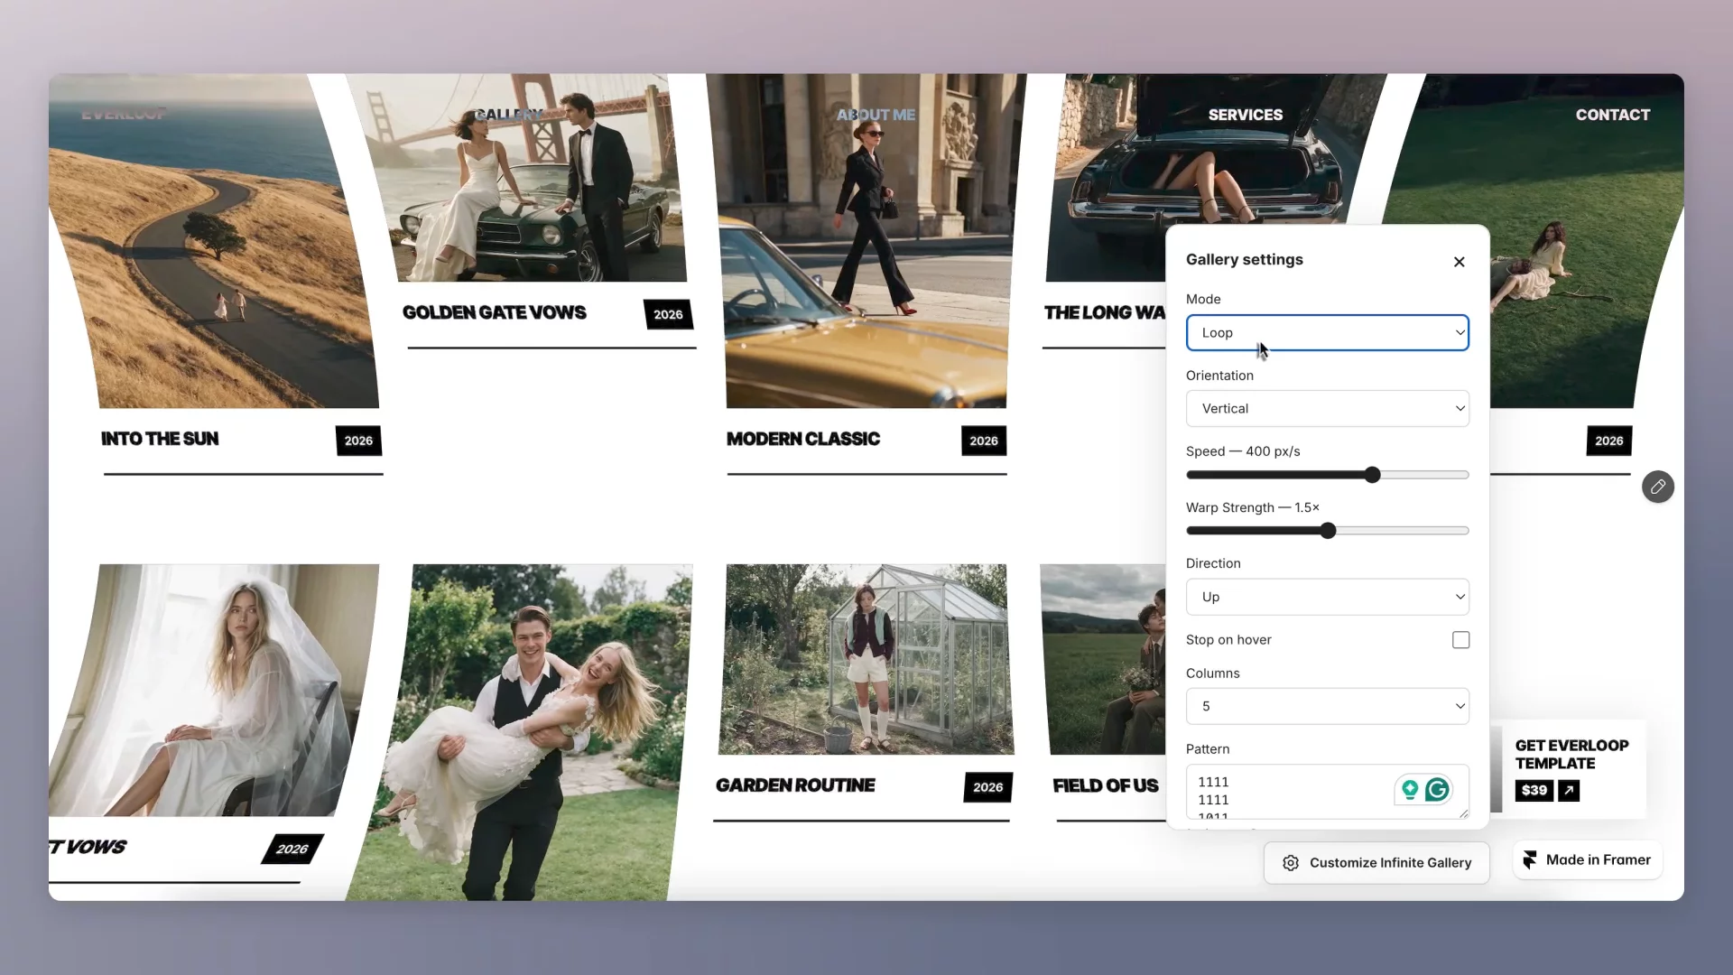Click the Garden Routine greenhouse photo
Viewport: 1733px width, 975px height.
pos(866,659)
